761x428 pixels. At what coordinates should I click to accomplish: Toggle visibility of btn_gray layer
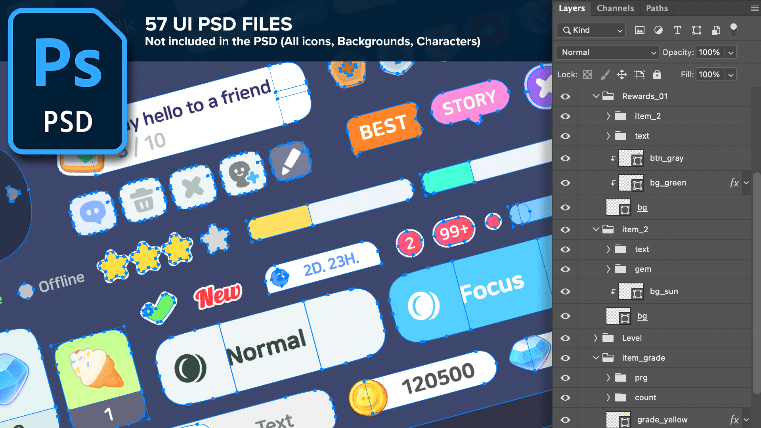coord(566,158)
